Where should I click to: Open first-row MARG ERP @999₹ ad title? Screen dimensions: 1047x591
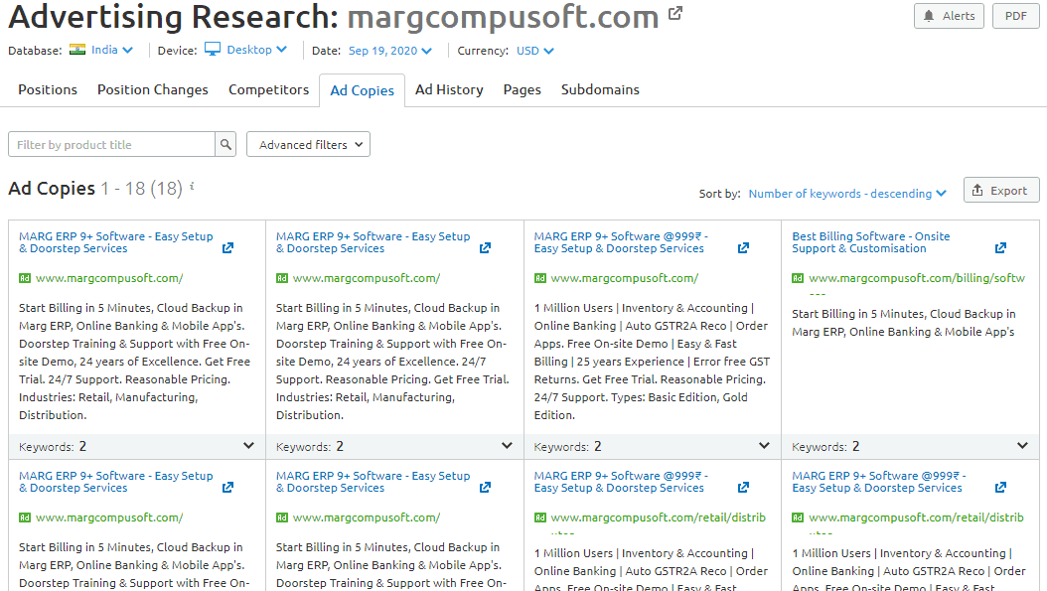point(621,242)
